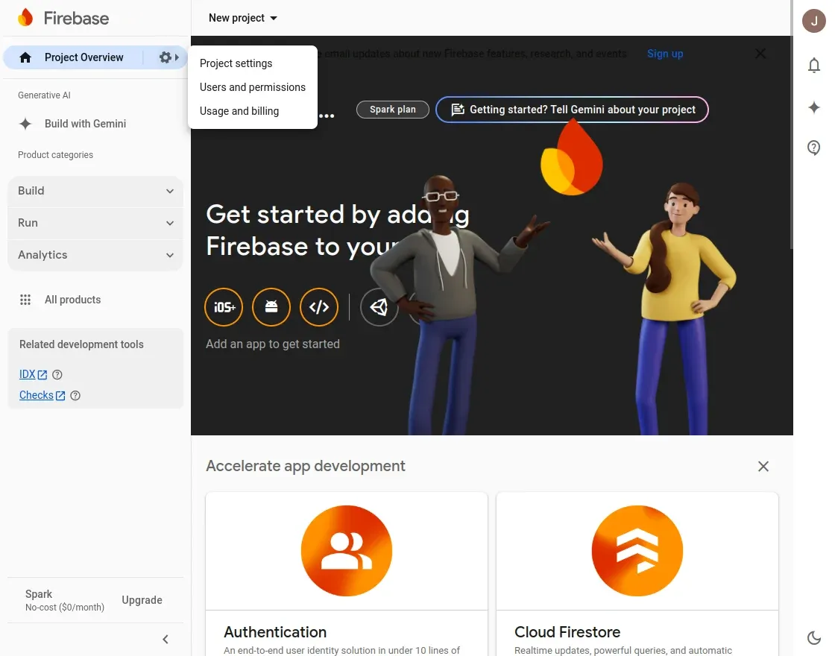The image size is (835, 656).
Task: Close the Accelerate app development section
Action: pyautogui.click(x=763, y=467)
